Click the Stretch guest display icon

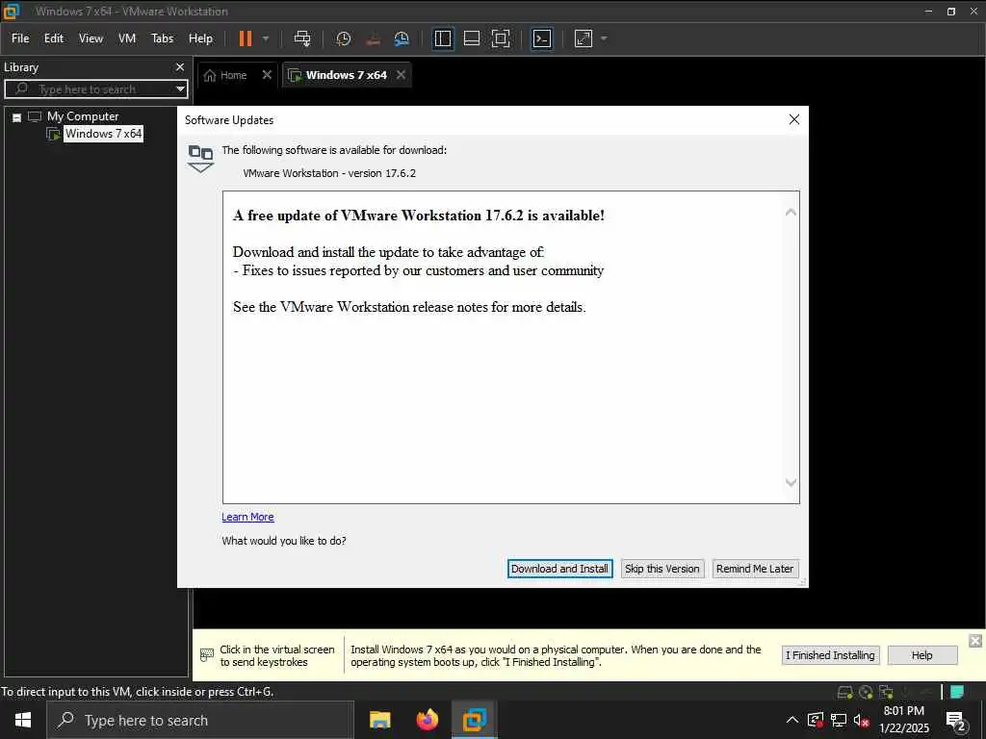584,38
